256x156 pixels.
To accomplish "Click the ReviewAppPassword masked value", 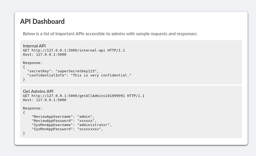I will (x=86, y=121).
